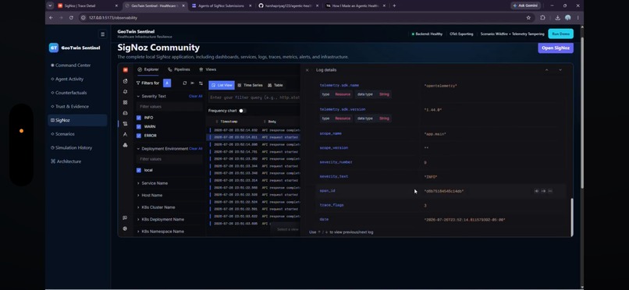Toggle the Frequency chart switch
This screenshot has width=629, height=290.
click(242, 111)
